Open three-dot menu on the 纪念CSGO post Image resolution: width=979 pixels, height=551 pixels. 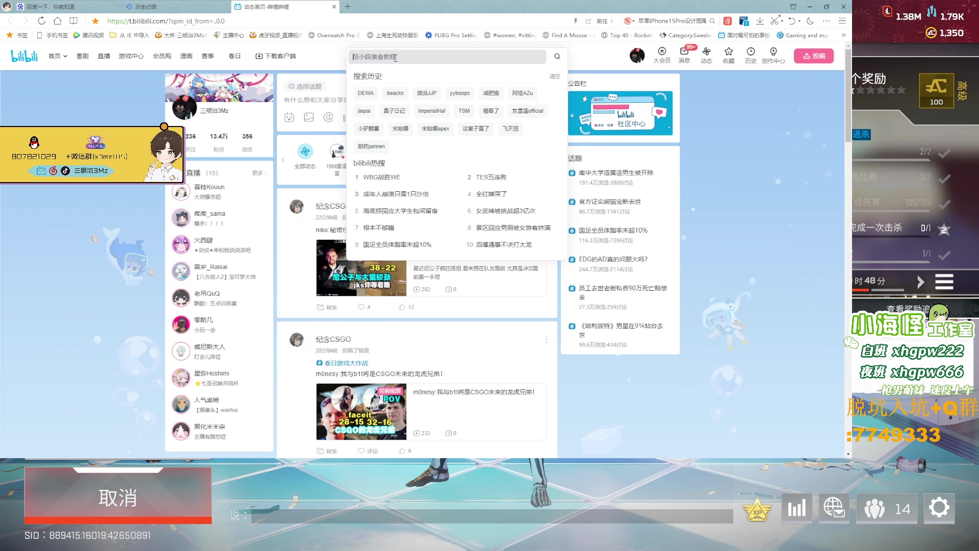click(547, 339)
